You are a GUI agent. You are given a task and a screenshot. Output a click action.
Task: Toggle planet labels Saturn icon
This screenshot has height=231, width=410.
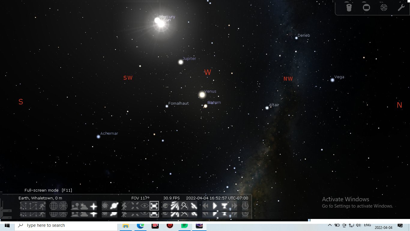pos(114,206)
